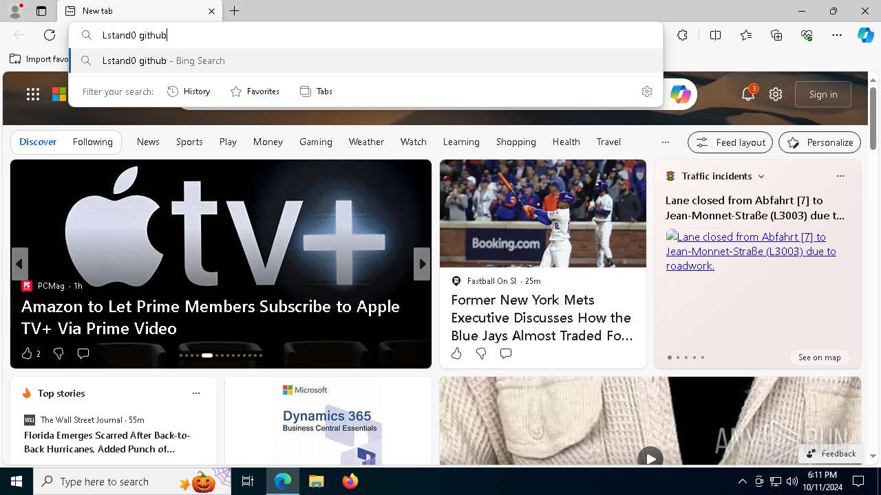Filter search by Tabs
The image size is (881, 495).
click(316, 91)
